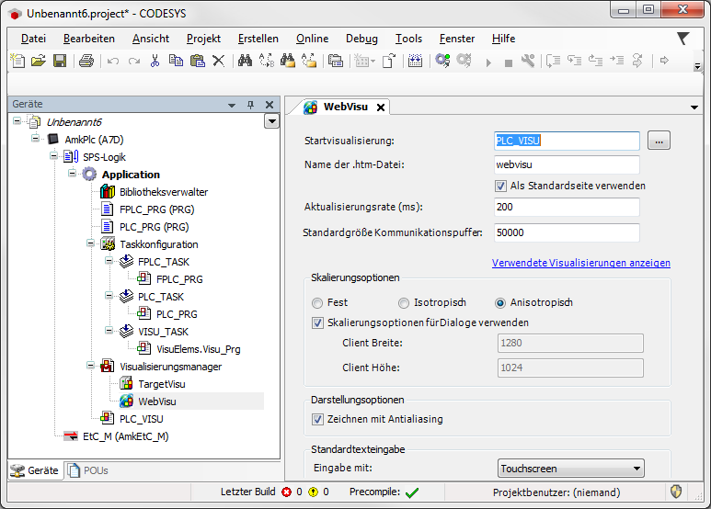This screenshot has width=711, height=509.
Task: Collapse the Unbenannt6 root node
Action: [x=17, y=121]
